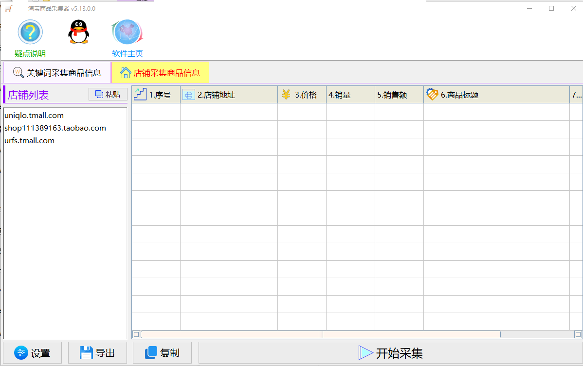
Task: Click the 设置 settings button
Action: [33, 353]
